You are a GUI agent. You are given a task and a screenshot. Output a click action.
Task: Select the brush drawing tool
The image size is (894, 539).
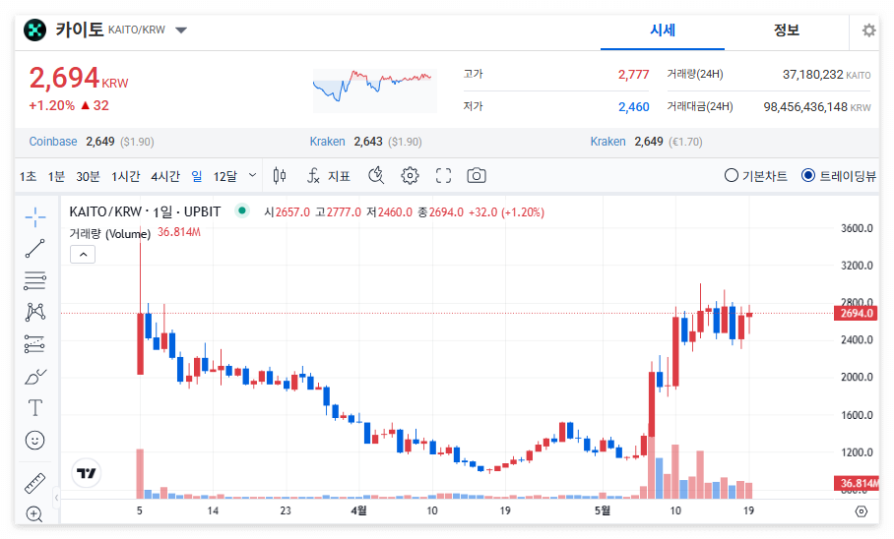[35, 376]
